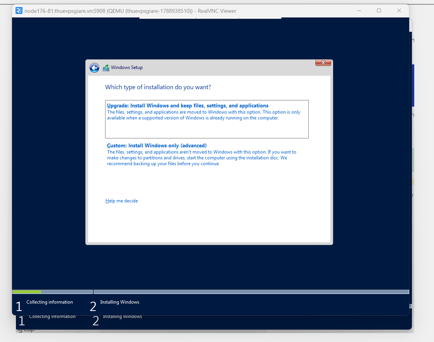
Task: Minimize the RealVNC Viewer window
Action: point(359,11)
